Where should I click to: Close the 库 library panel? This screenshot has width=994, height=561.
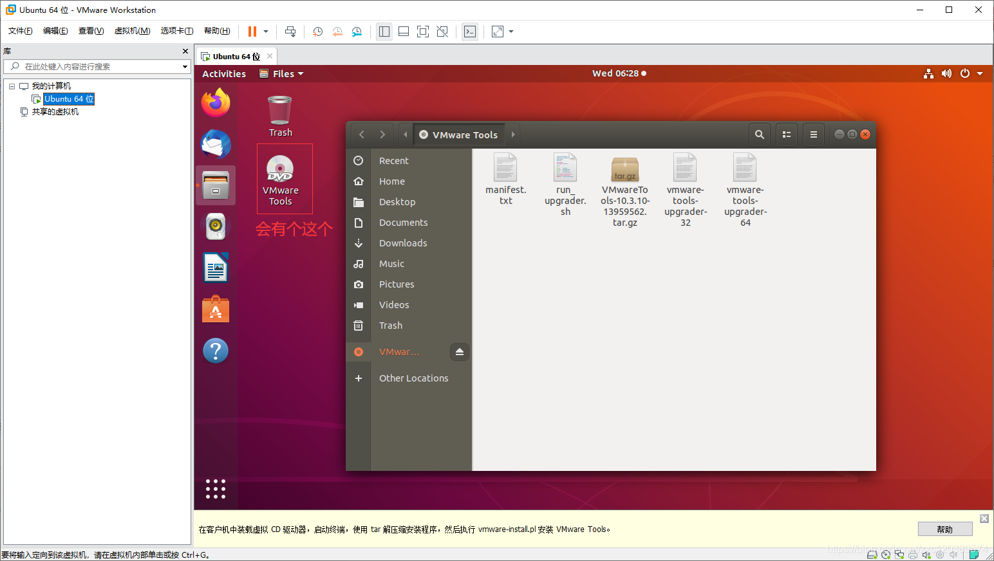pyautogui.click(x=185, y=51)
